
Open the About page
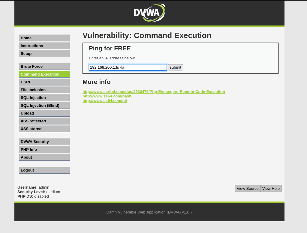[x=44, y=157]
